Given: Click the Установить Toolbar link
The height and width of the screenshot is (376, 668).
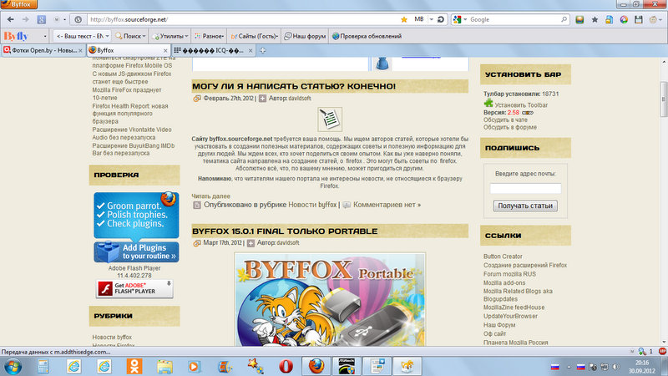Looking at the screenshot, I should coord(520,105).
